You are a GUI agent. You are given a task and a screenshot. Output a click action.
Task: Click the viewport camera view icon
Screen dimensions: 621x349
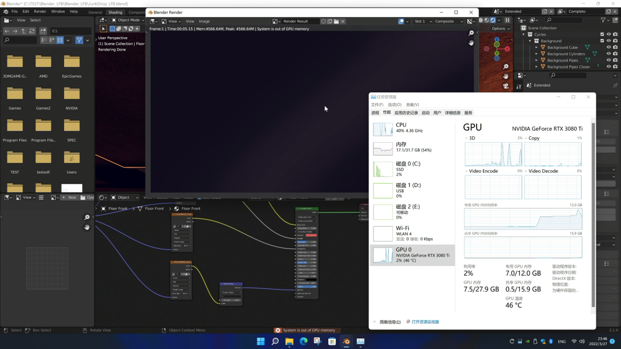506,87
